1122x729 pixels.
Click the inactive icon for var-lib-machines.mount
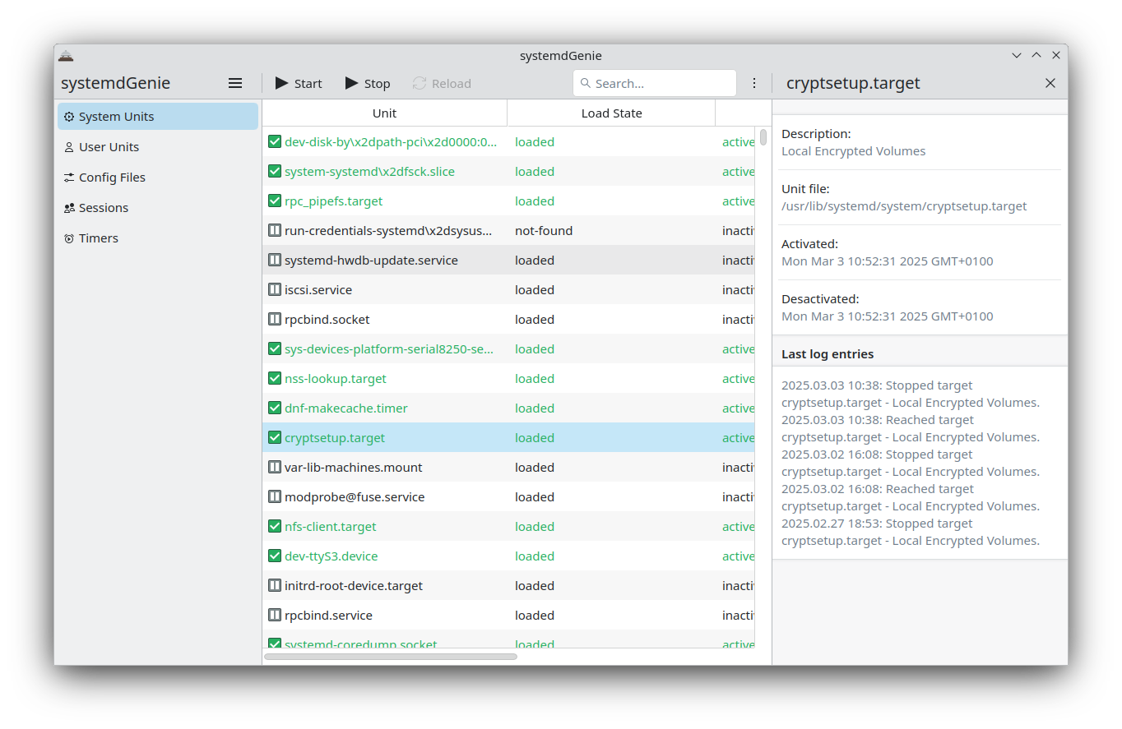click(275, 467)
